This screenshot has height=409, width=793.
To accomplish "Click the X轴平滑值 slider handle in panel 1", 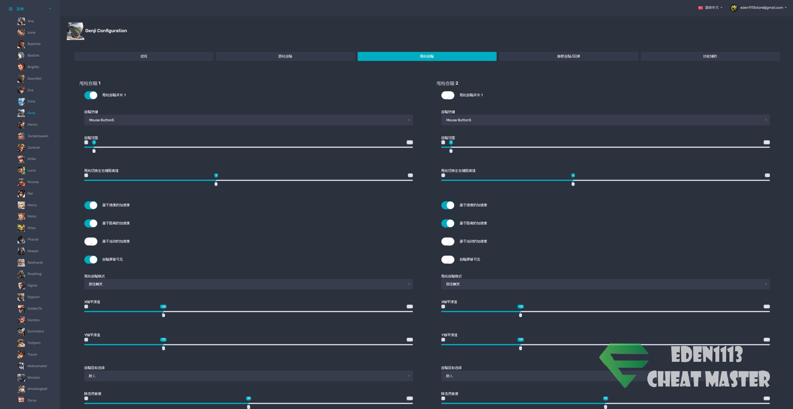I will pos(163,315).
